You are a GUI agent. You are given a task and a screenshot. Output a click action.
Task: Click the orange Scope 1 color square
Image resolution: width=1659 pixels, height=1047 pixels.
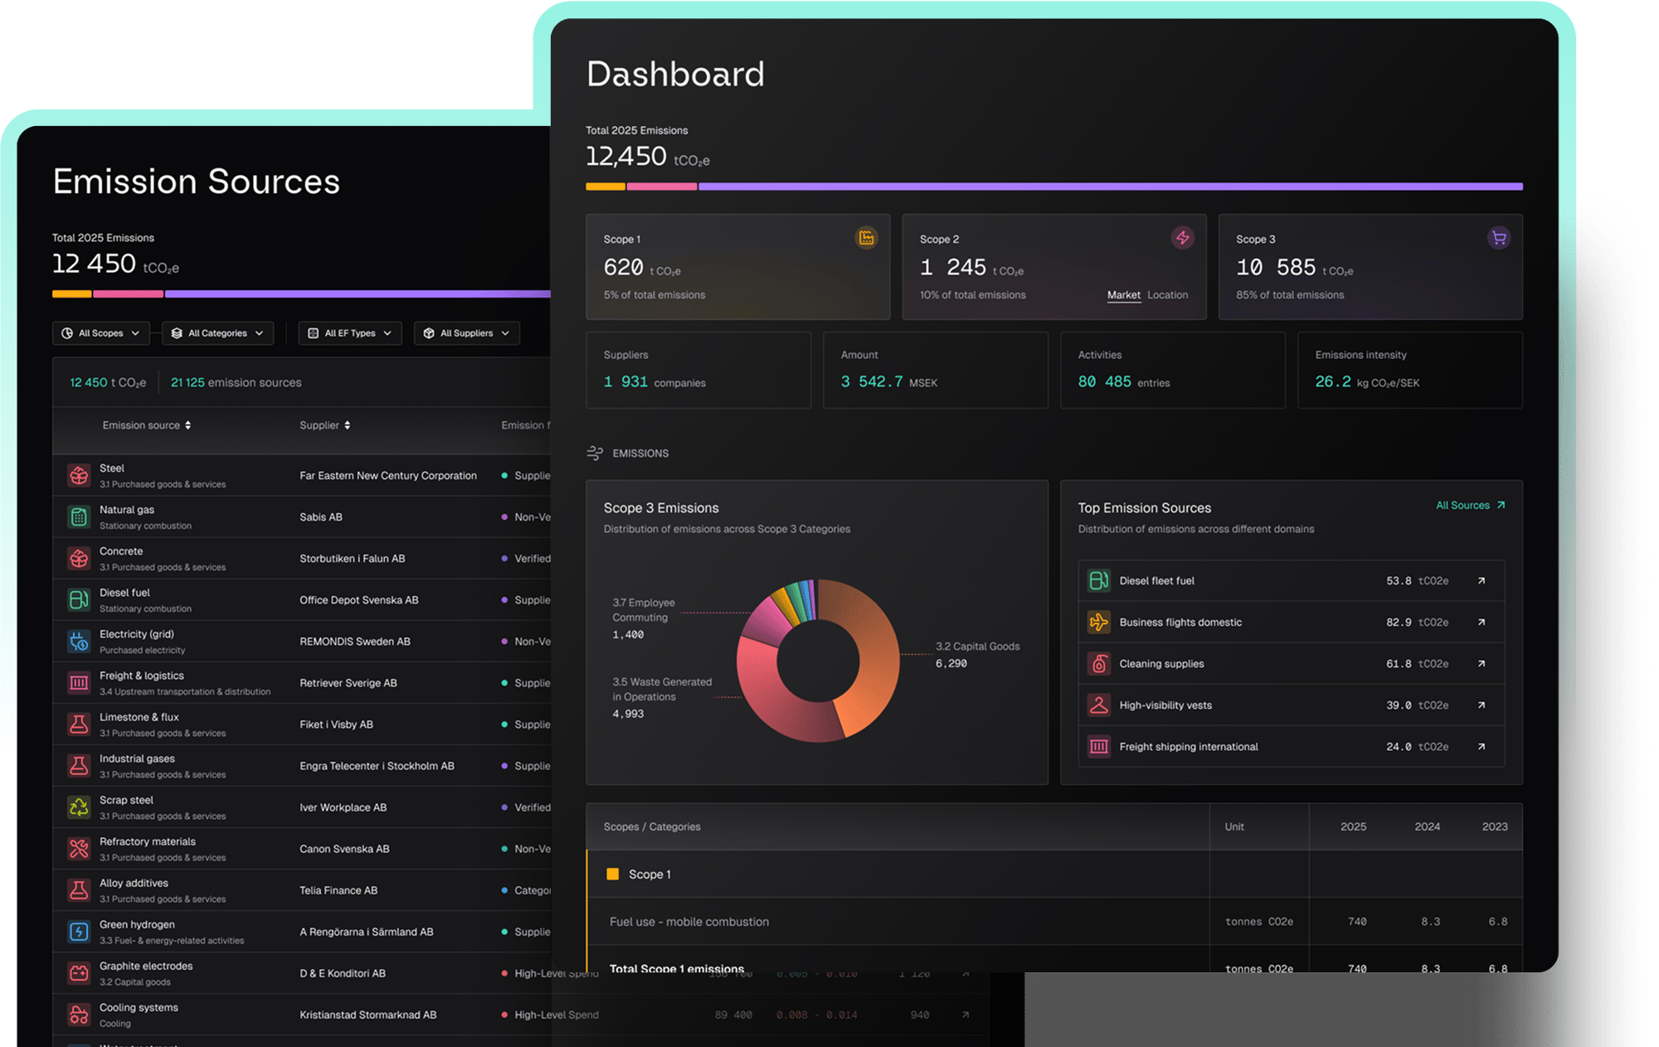point(613,874)
